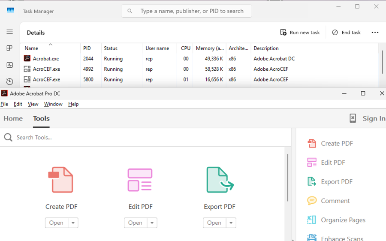Click the AcroCEF.exe icon for PID 4992
The image size is (386, 241).
point(27,69)
